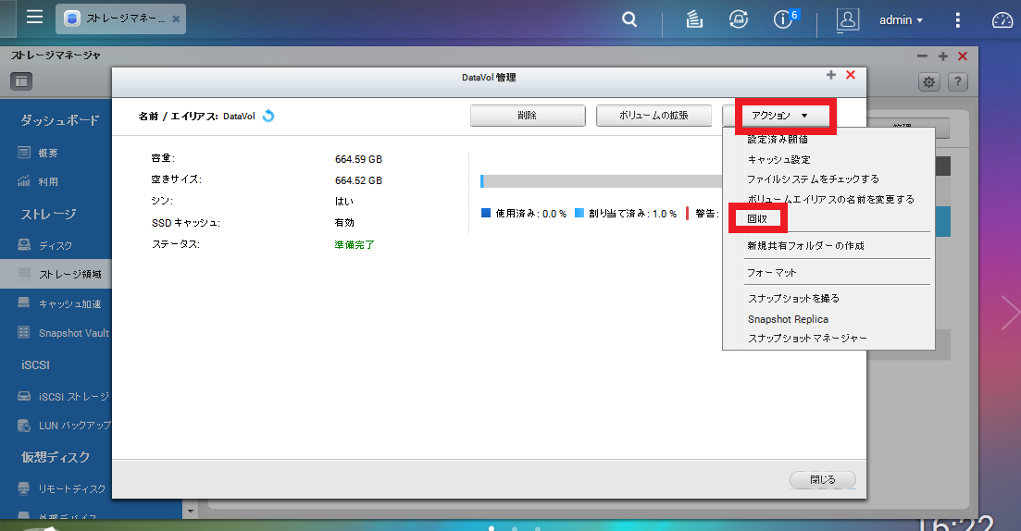Image resolution: width=1021 pixels, height=531 pixels.
Task: Maximize the DataVol 管理 dialog
Action: (831, 75)
